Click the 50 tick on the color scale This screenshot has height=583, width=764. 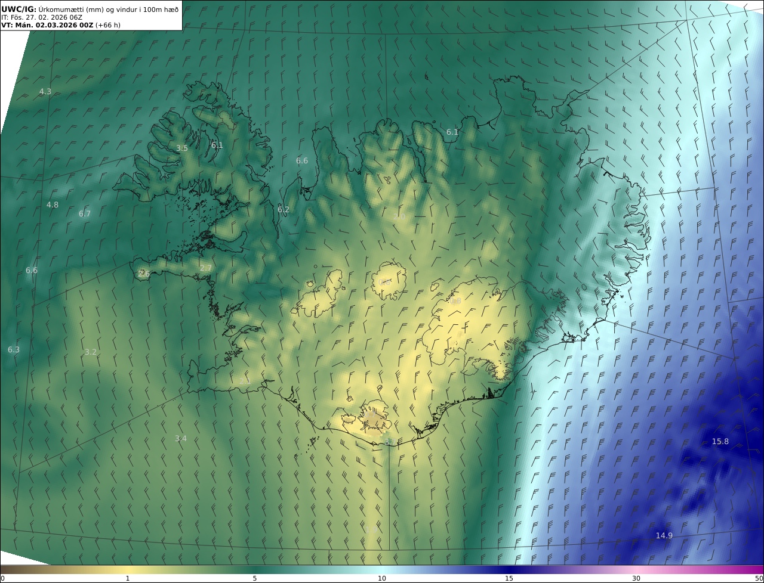coord(759,578)
